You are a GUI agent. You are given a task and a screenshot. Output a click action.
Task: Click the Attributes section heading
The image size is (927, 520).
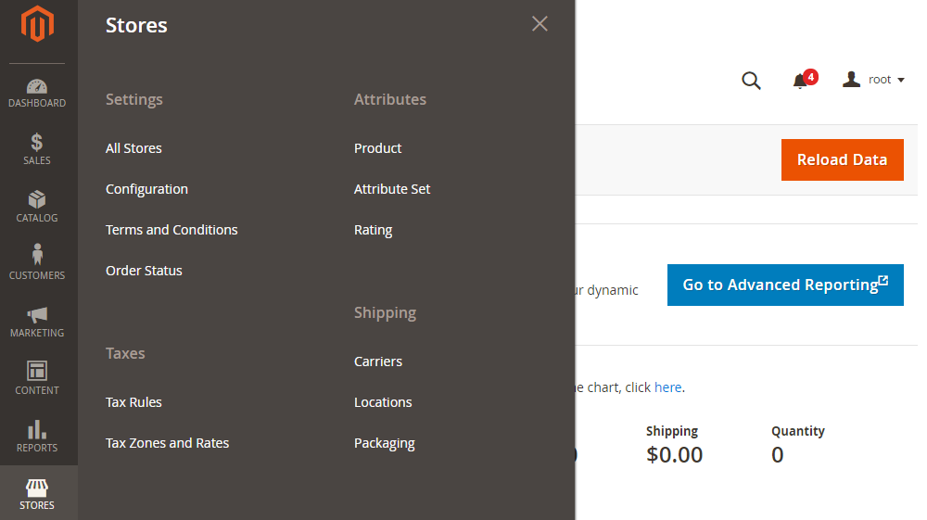pyautogui.click(x=390, y=99)
